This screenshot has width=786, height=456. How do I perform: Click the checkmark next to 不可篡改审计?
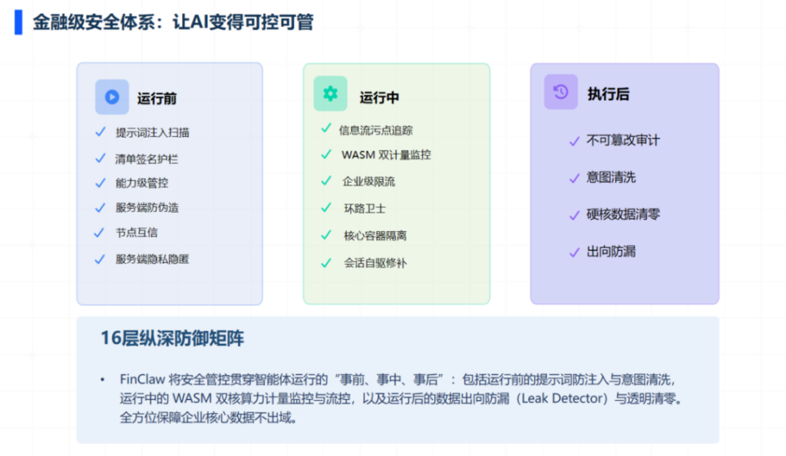573,140
